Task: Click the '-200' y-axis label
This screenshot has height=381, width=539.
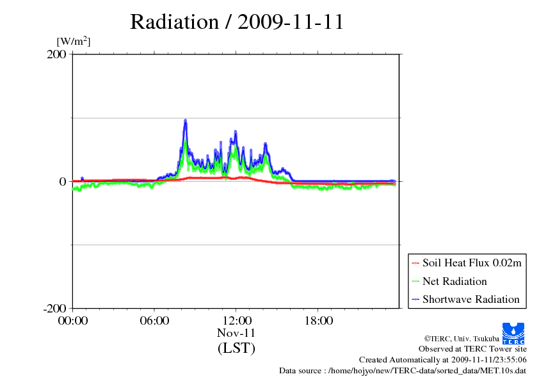Action: (x=54, y=309)
